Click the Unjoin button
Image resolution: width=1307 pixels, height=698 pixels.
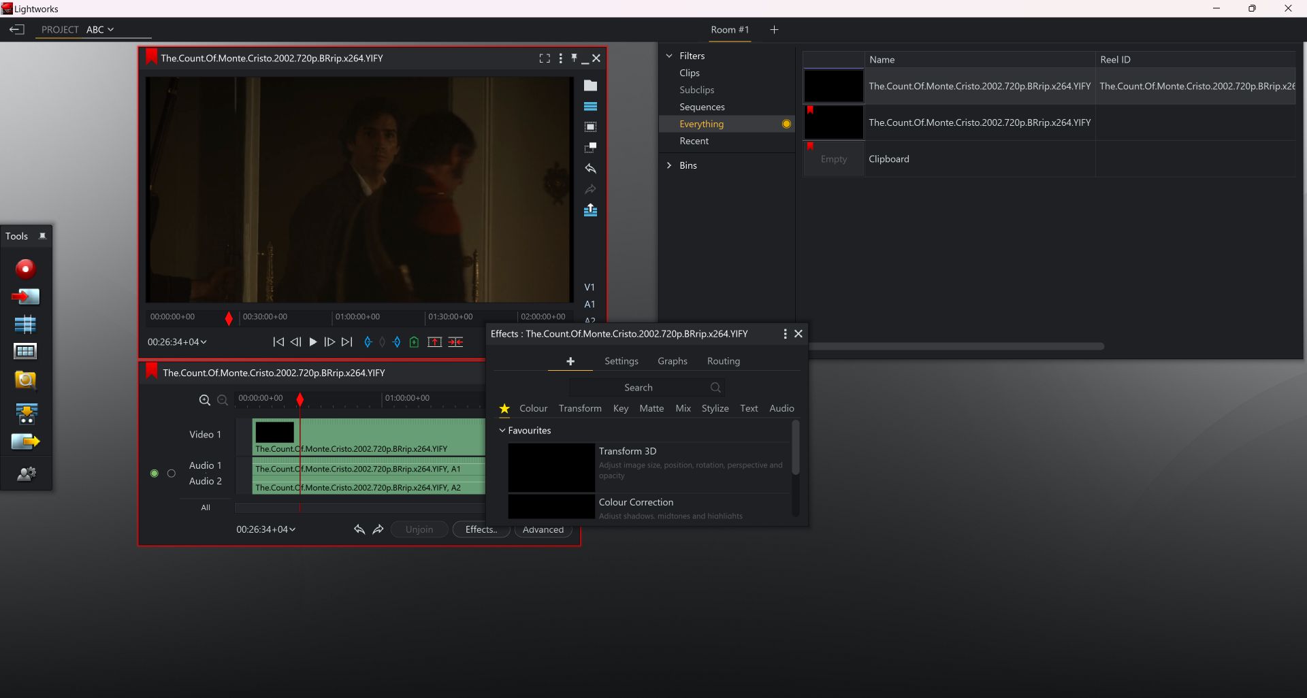tap(419, 529)
